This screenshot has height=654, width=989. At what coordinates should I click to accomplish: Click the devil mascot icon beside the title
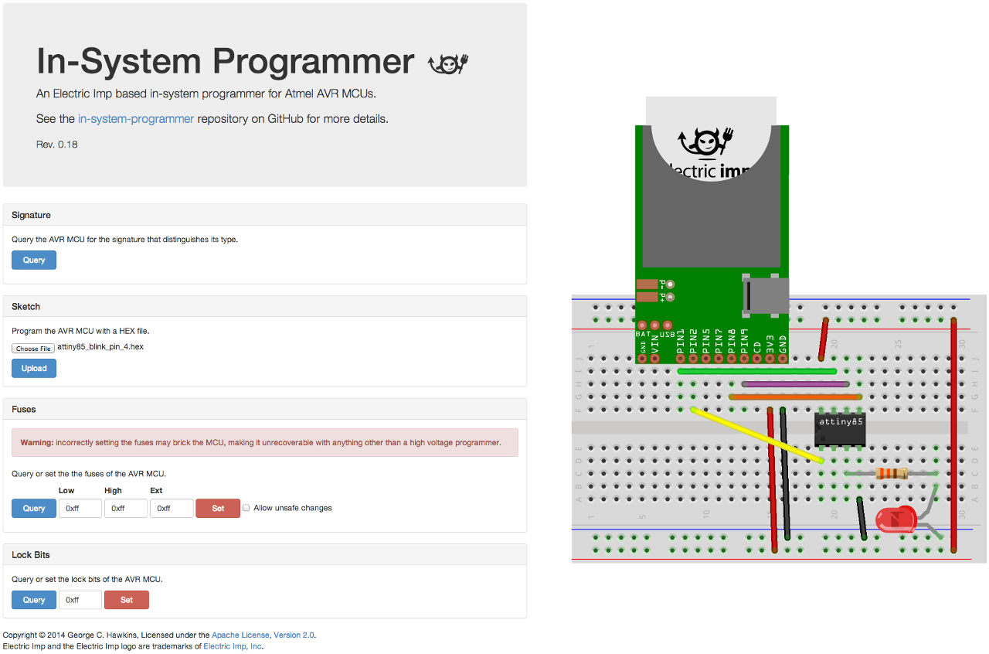point(447,62)
